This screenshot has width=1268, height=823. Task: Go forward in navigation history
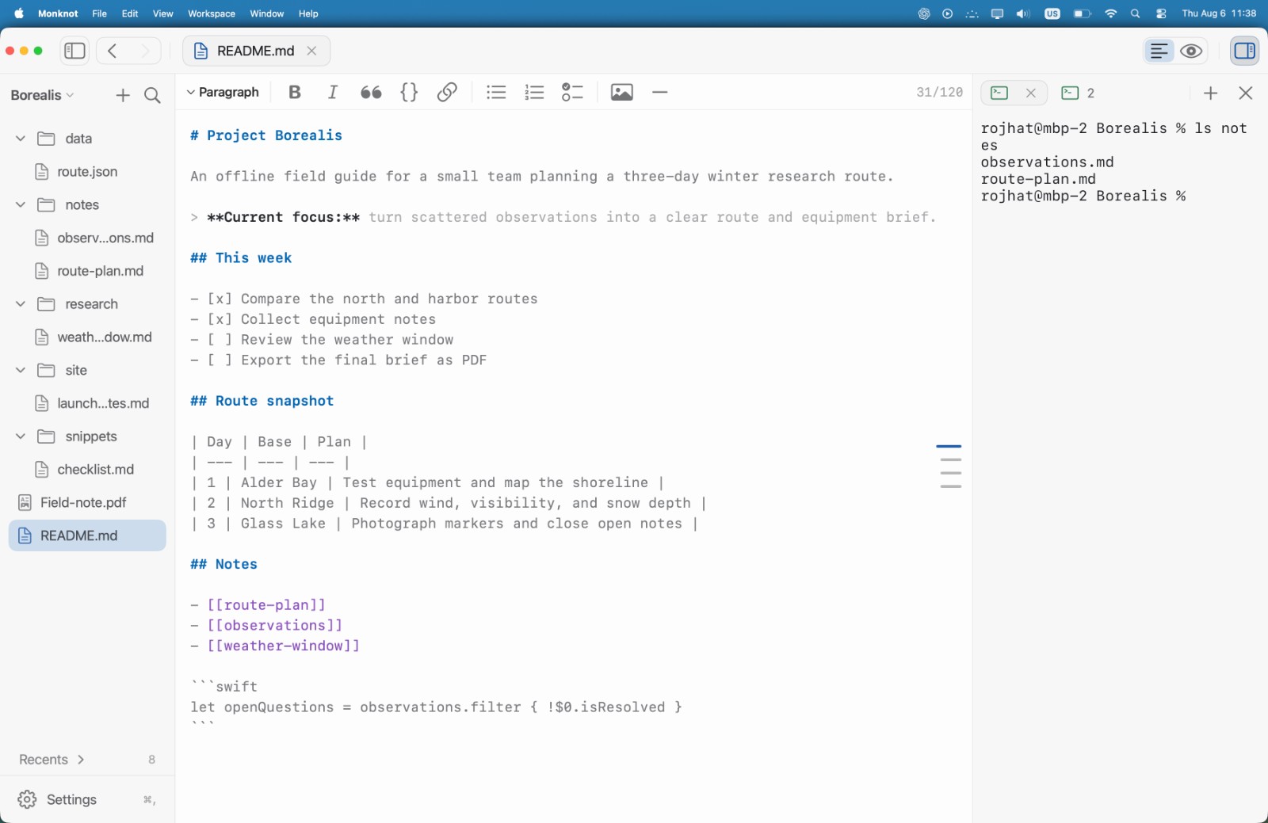click(145, 51)
